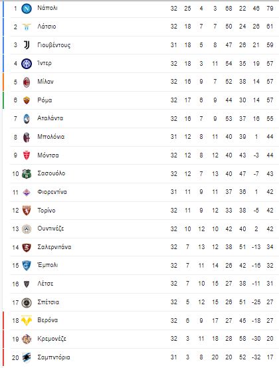The height and width of the screenshot is (368, 279).
Task: Open the Γιουβέντους team page
Action: tap(54, 45)
